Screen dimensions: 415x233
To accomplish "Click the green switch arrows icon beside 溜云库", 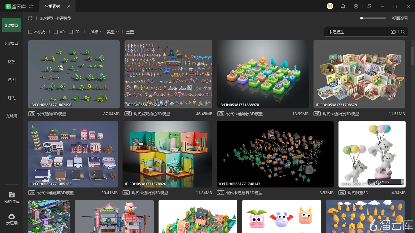I will tap(31, 6).
